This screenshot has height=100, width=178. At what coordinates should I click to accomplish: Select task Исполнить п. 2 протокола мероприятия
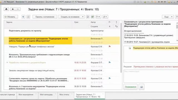(x=37, y=87)
